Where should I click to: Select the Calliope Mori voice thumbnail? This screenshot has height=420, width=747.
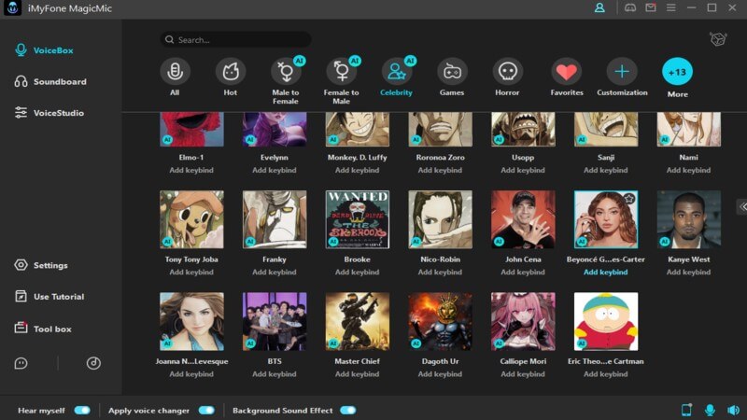pyautogui.click(x=523, y=321)
